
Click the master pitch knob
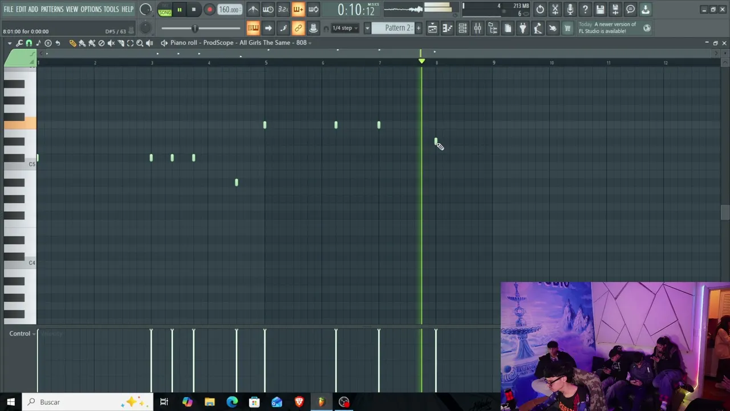click(145, 27)
